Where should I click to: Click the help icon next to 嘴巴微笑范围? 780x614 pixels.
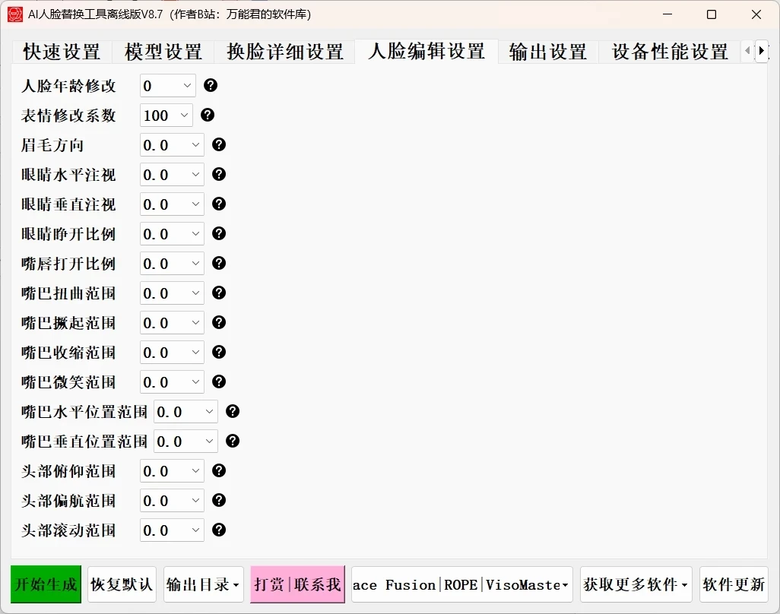[218, 381]
